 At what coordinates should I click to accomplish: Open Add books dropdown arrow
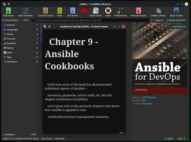tap(16, 12)
